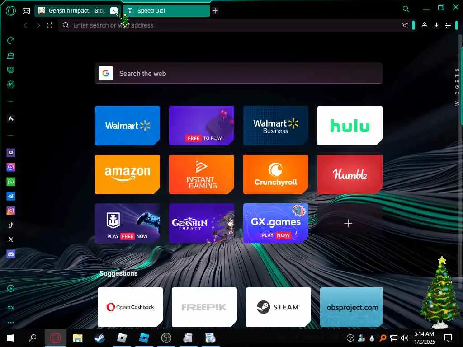Open the Easy Setup sliders icon
This screenshot has width=463, height=347.
[448, 25]
